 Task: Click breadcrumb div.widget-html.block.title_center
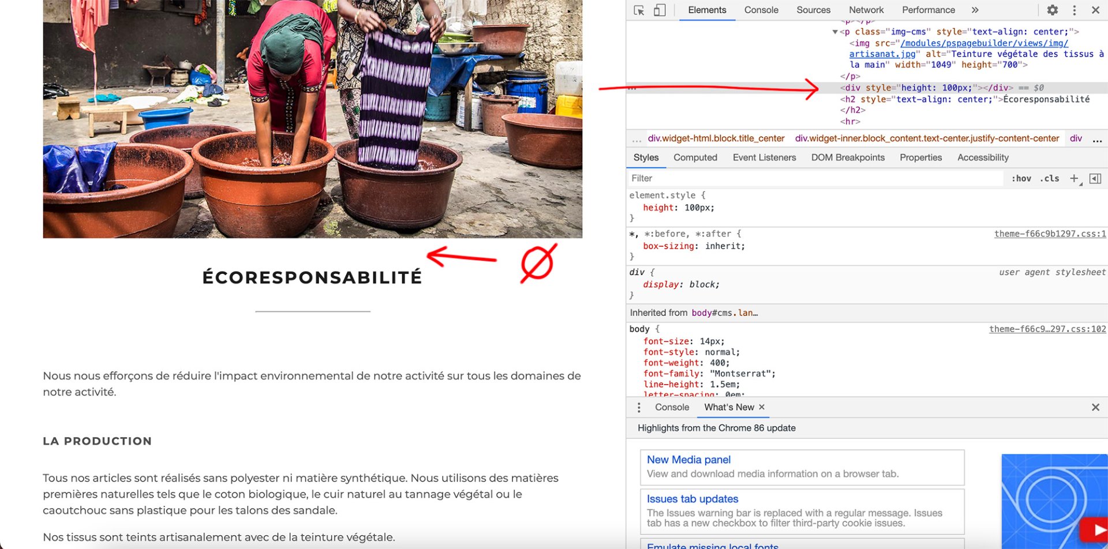pyautogui.click(x=716, y=138)
